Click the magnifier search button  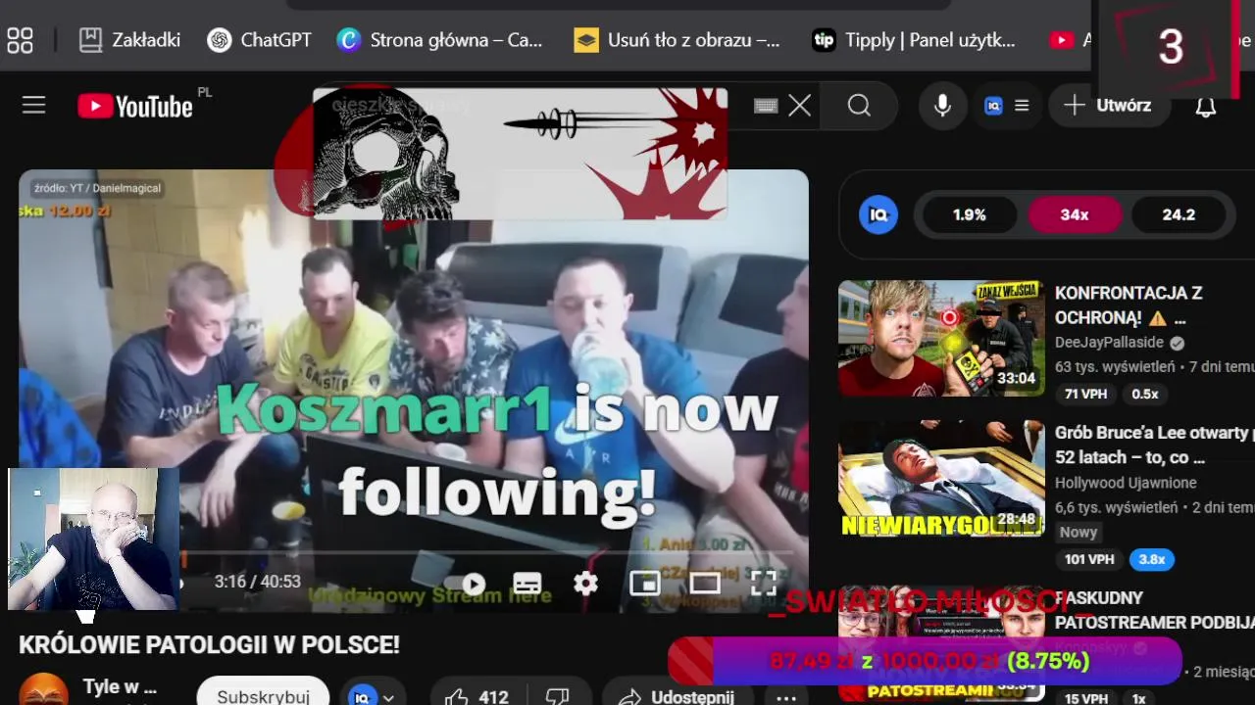click(860, 106)
